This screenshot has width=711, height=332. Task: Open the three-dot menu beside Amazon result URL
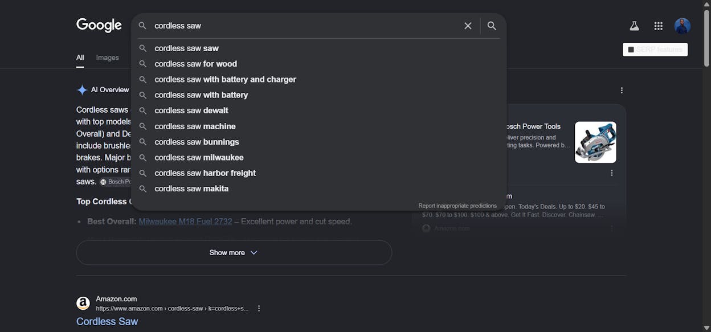(259, 309)
